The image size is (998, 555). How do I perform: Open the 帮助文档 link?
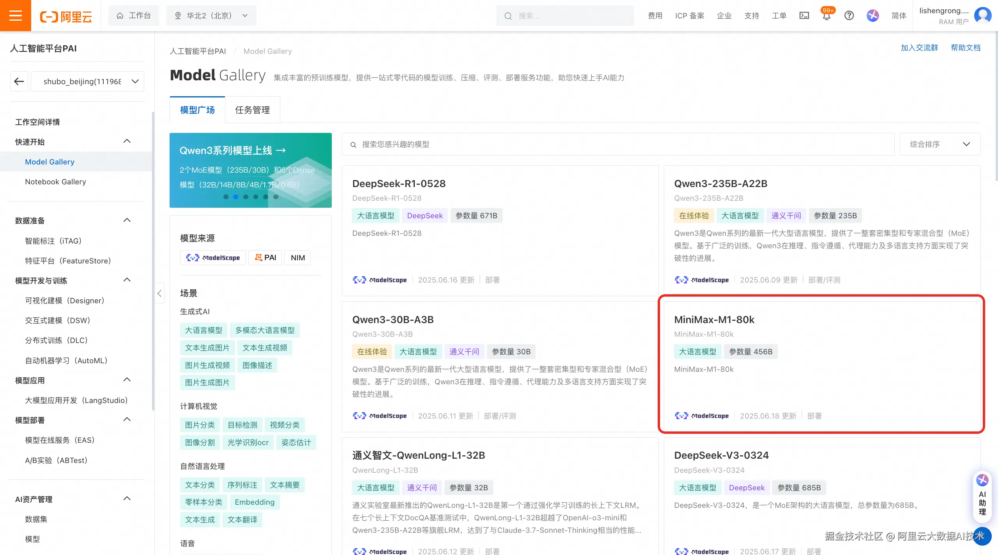[965, 47]
